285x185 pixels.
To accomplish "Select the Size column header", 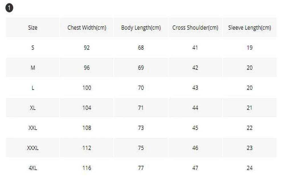I will point(33,28).
